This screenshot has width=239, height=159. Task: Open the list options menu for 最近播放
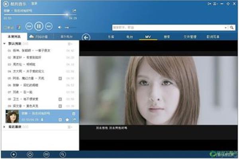point(70,127)
